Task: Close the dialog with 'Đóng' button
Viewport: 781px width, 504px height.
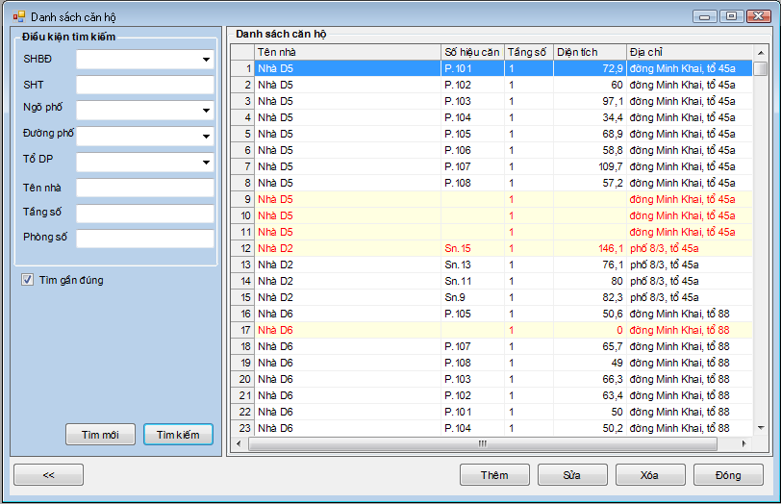Action: (x=728, y=475)
